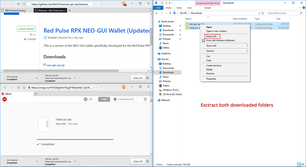Open a new tab in MEGA window

click(36, 94)
